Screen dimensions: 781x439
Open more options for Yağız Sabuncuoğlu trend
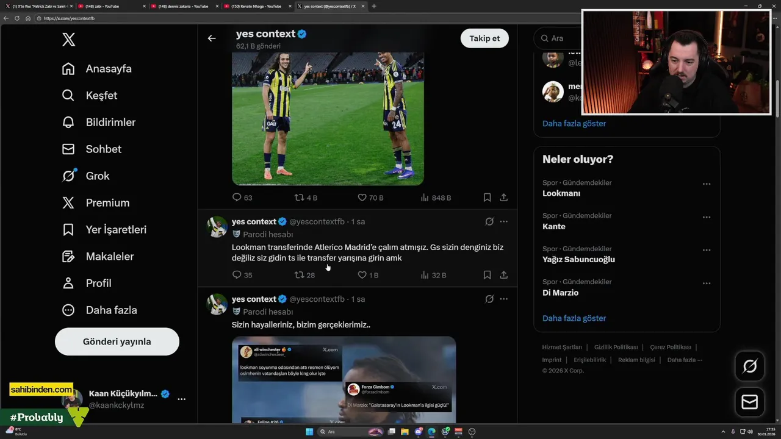(x=707, y=250)
